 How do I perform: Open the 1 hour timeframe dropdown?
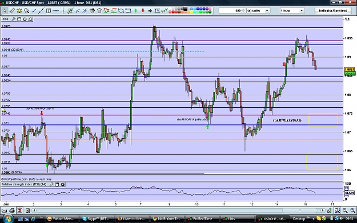(292, 11)
